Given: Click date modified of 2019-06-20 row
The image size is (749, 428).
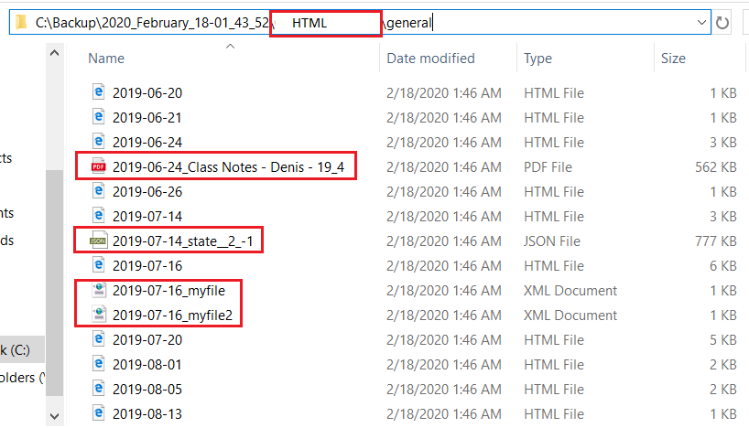Looking at the screenshot, I should 444,93.
